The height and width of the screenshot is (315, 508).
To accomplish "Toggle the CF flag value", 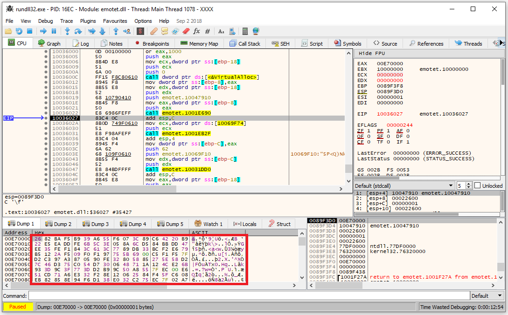I will pos(368,142).
